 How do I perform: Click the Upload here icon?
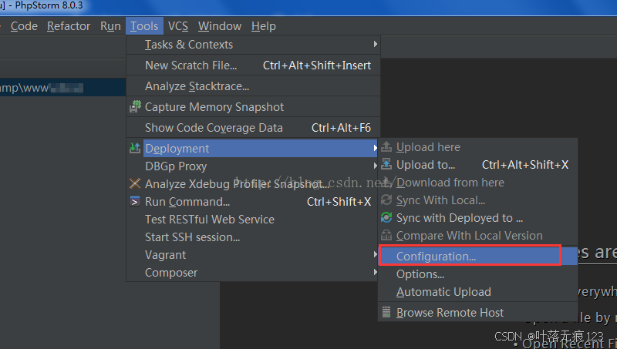point(386,146)
